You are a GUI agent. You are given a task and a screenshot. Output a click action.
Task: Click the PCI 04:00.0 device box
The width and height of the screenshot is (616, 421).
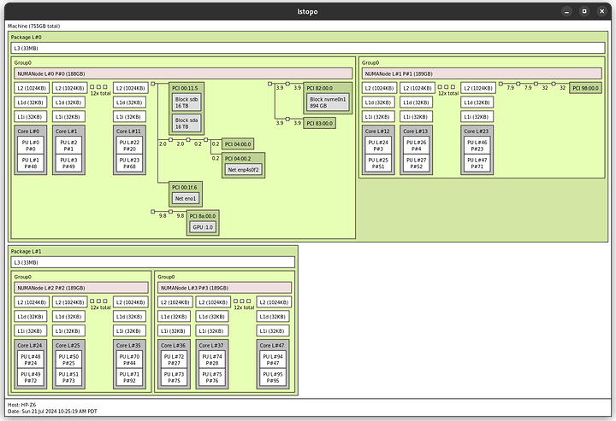237,144
